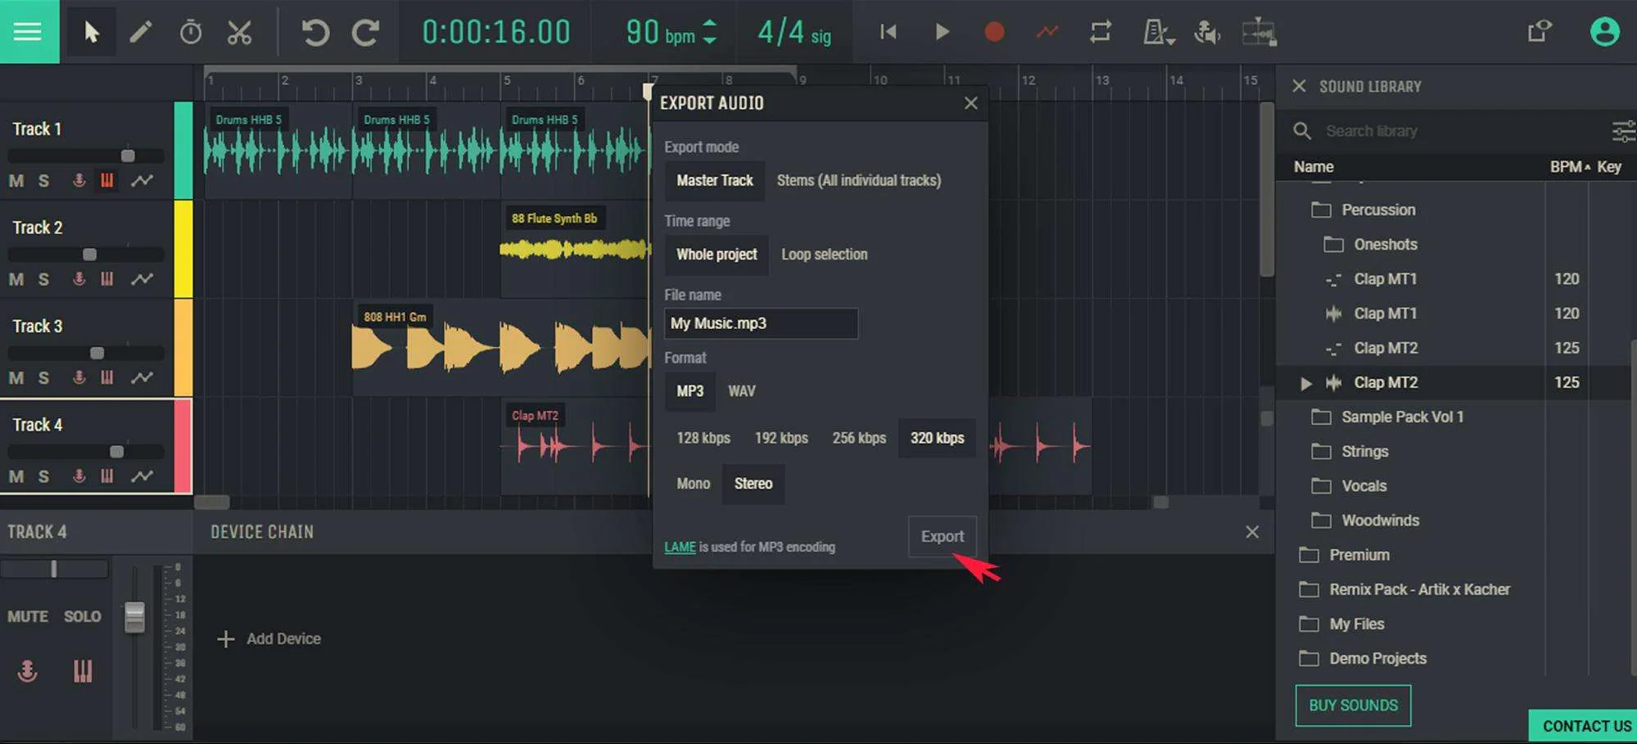Choose Whole project time range
The height and width of the screenshot is (744, 1637).
click(x=717, y=255)
